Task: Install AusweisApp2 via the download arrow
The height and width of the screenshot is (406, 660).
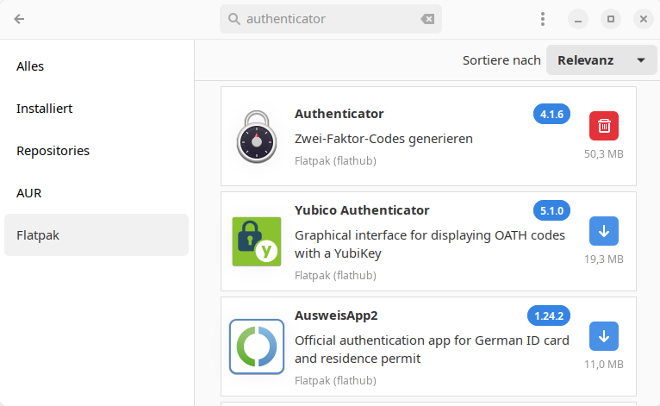Action: point(604,336)
